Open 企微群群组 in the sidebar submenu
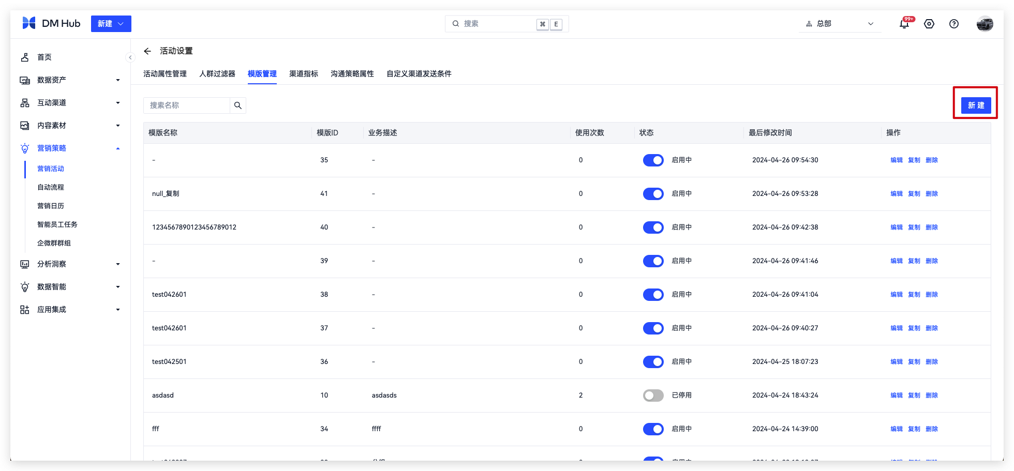 pyautogui.click(x=54, y=244)
